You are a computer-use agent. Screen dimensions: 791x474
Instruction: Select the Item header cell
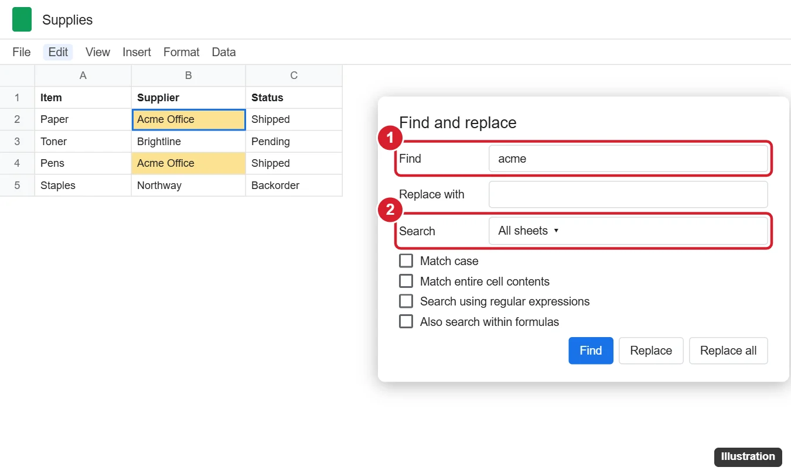click(x=83, y=98)
